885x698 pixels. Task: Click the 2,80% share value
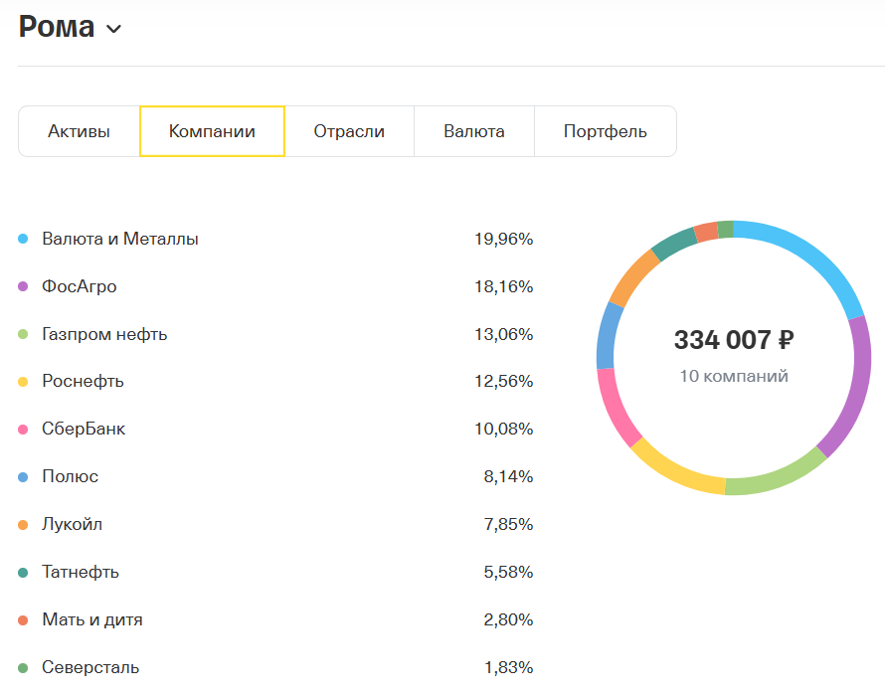[x=508, y=619]
